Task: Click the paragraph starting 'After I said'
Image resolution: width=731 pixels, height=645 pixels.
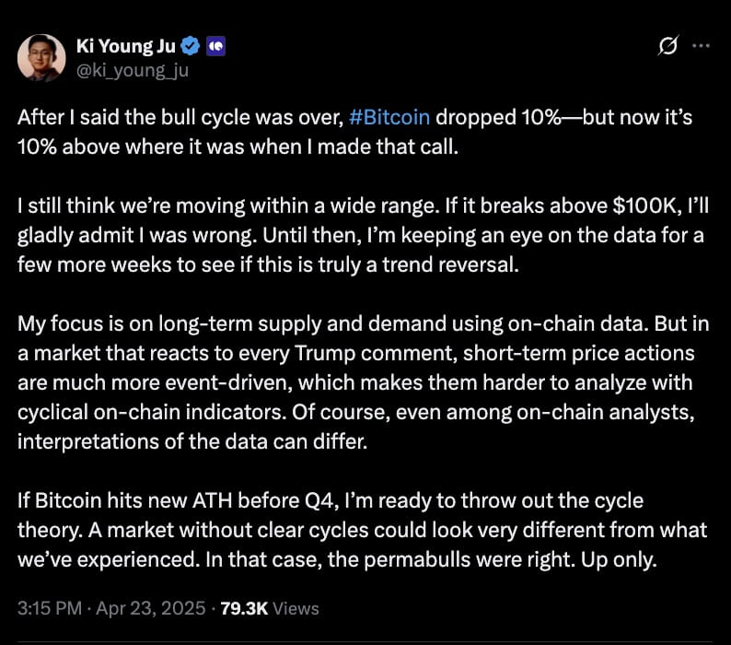Action: (x=350, y=133)
